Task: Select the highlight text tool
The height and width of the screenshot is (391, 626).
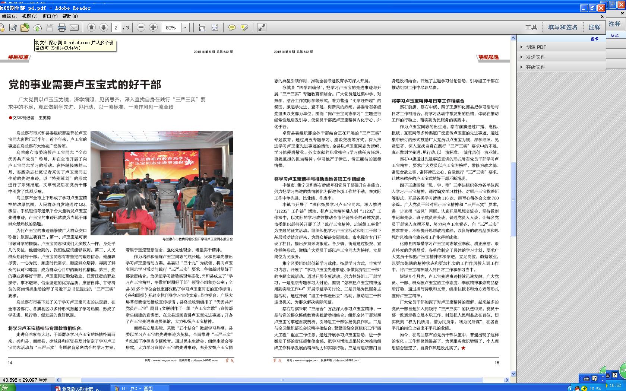Action: point(244,28)
